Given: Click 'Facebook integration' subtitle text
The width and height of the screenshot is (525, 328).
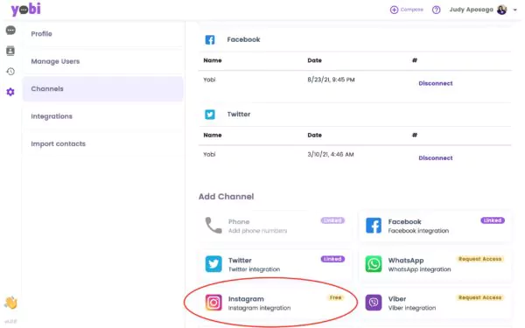Looking at the screenshot, I should 418,231.
